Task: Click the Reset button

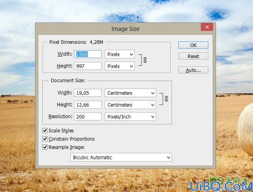Action: coord(193,56)
